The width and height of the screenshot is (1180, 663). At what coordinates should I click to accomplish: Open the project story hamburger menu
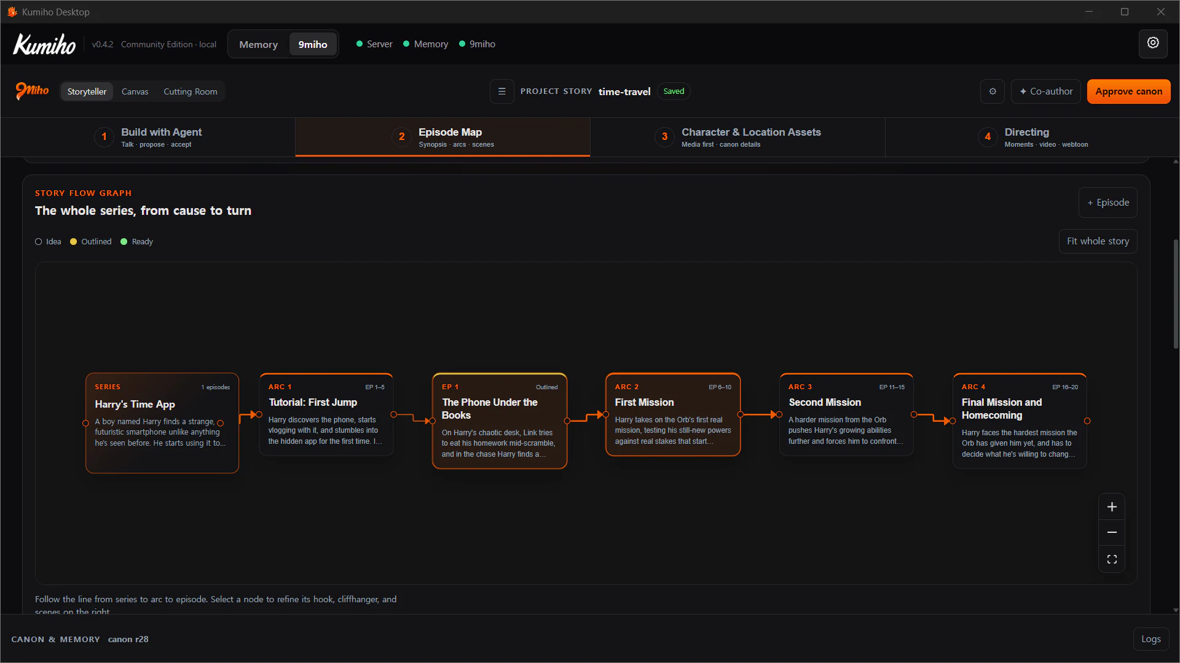pos(502,91)
